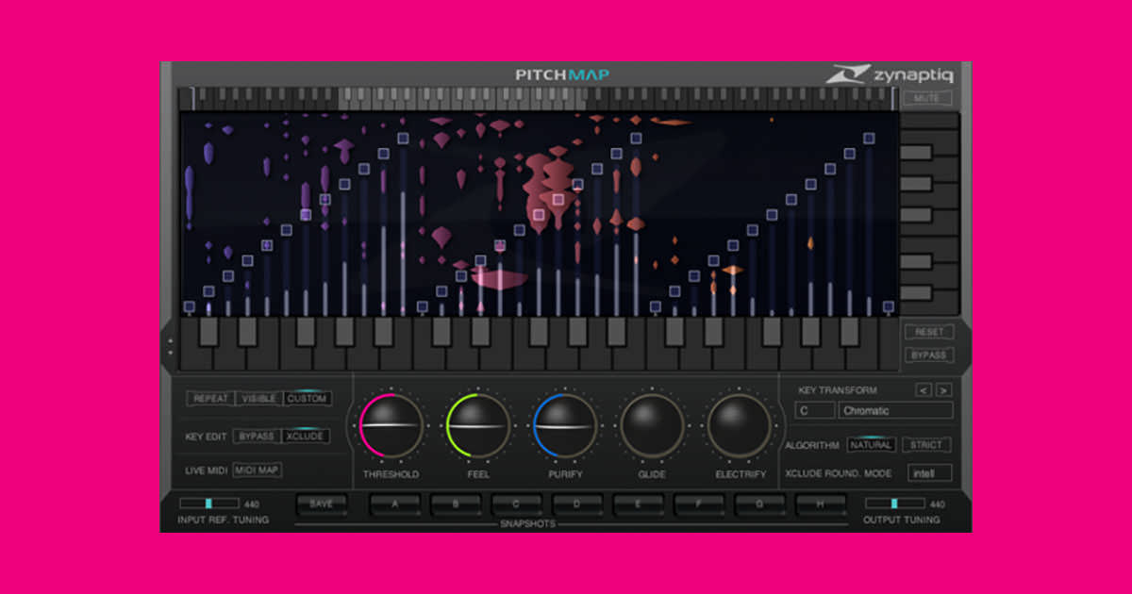Open the Xclude Round Mode dropdown showing intell
1132x594 pixels.
(930, 473)
